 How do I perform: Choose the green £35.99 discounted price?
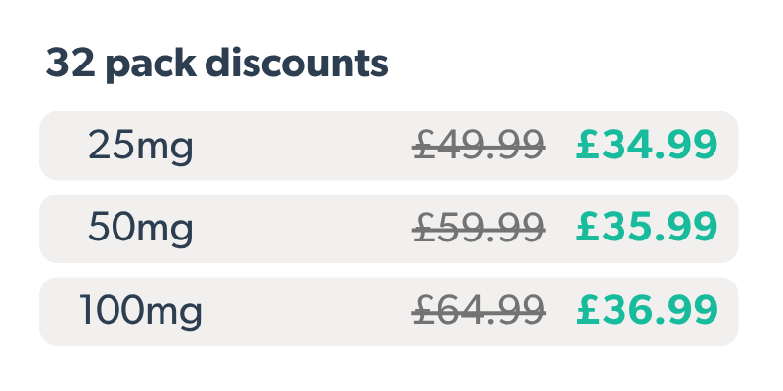648,229
